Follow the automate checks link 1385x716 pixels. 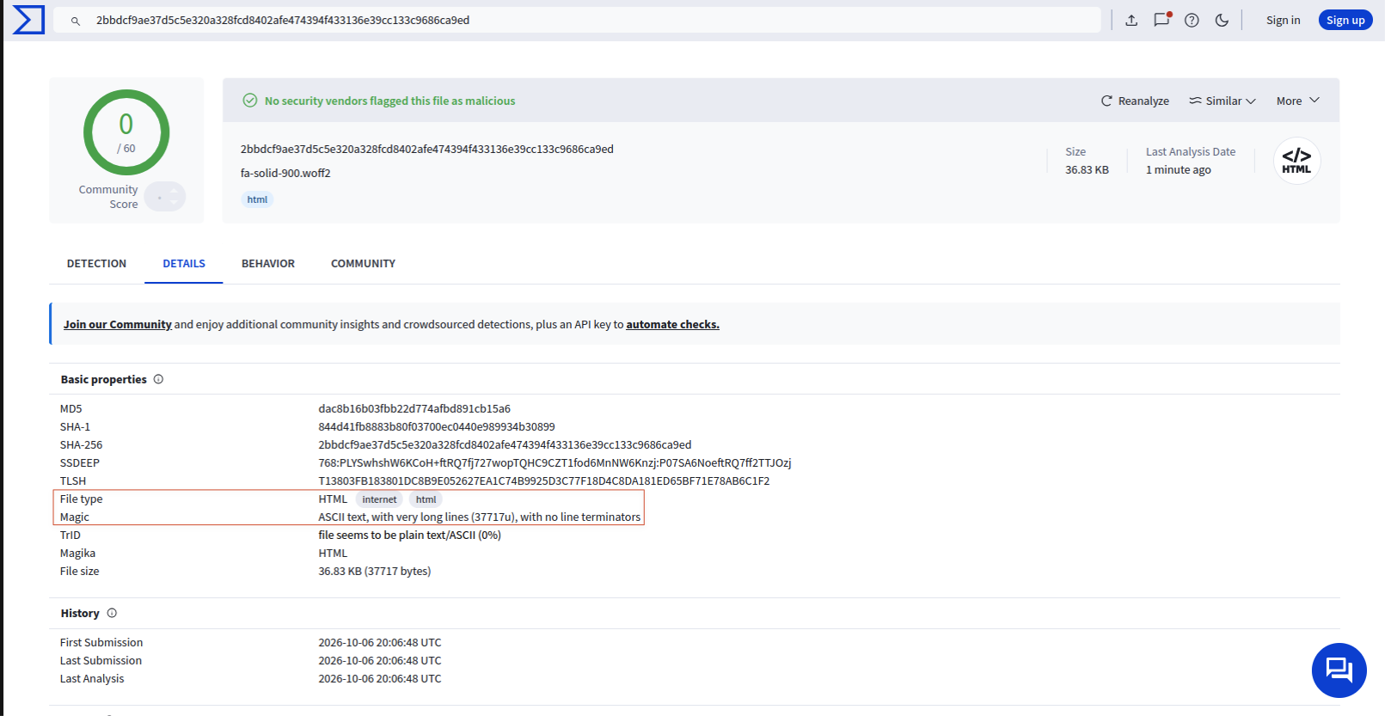[672, 324]
